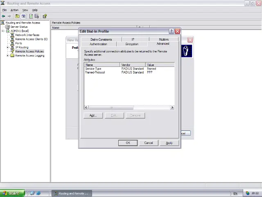Toggle the Show/Hide console tree icon
The image size is (262, 197).
pos(23,16)
